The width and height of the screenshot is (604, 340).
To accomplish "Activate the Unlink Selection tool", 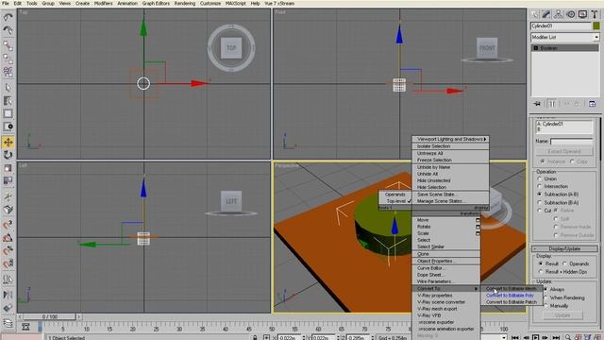I will (x=8, y=59).
